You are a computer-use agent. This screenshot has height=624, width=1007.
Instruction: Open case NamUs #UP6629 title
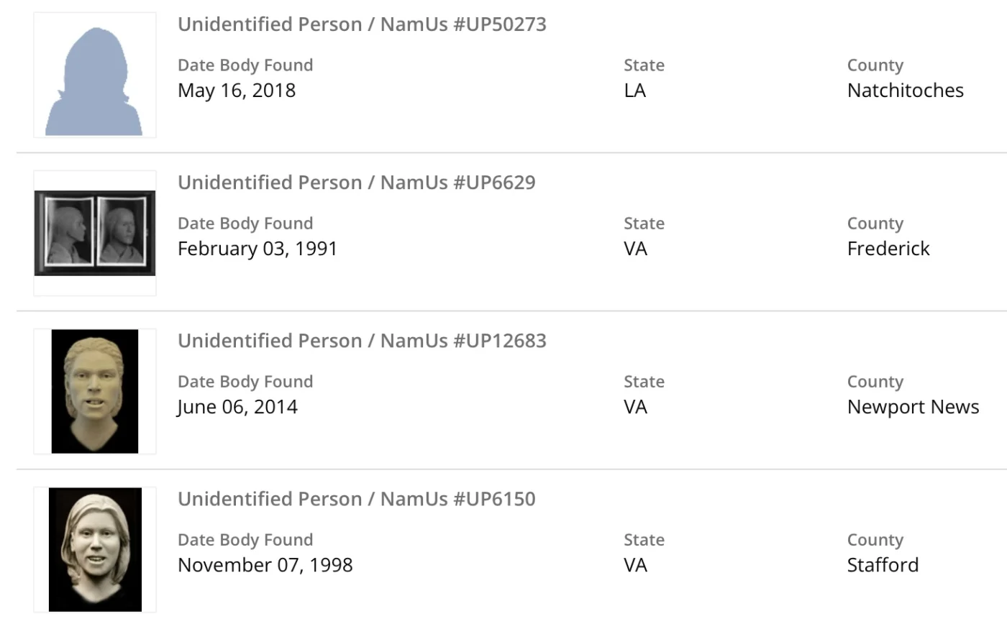(x=356, y=183)
